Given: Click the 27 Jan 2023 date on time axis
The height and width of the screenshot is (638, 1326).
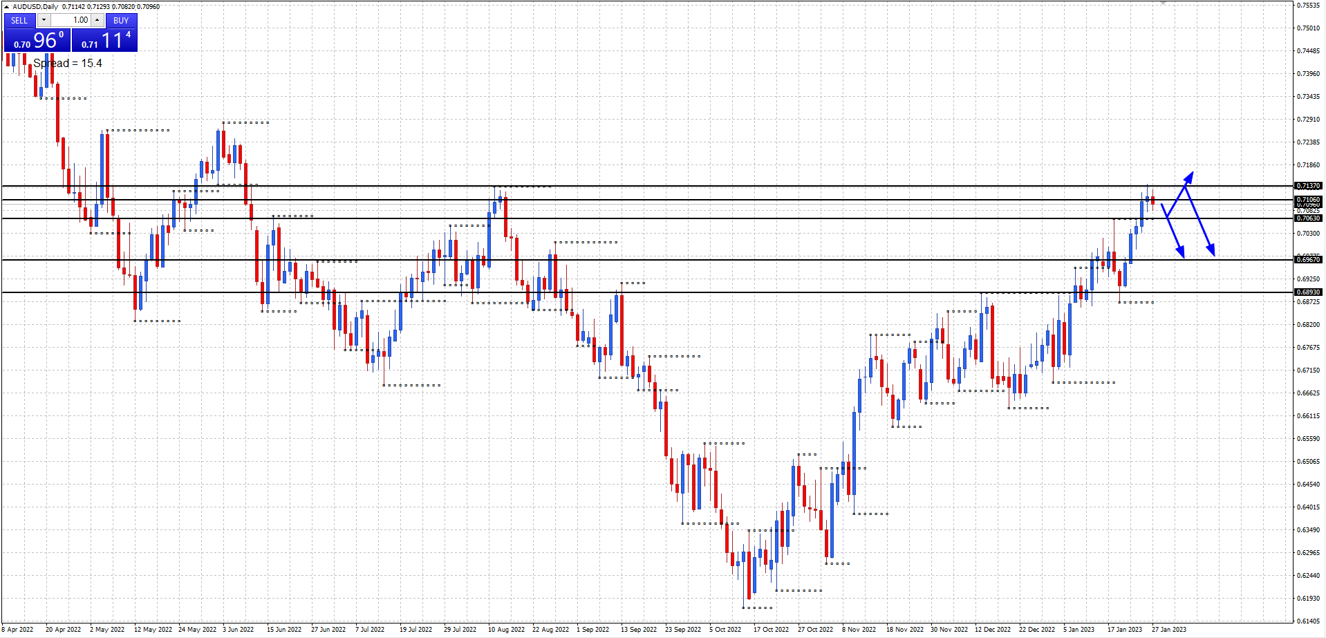Looking at the screenshot, I should tap(1168, 630).
